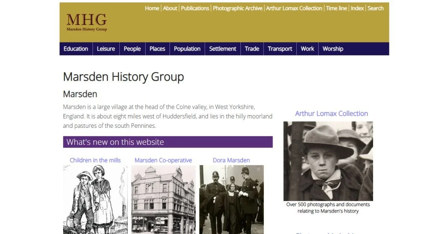Open the Index page

[x=357, y=8]
